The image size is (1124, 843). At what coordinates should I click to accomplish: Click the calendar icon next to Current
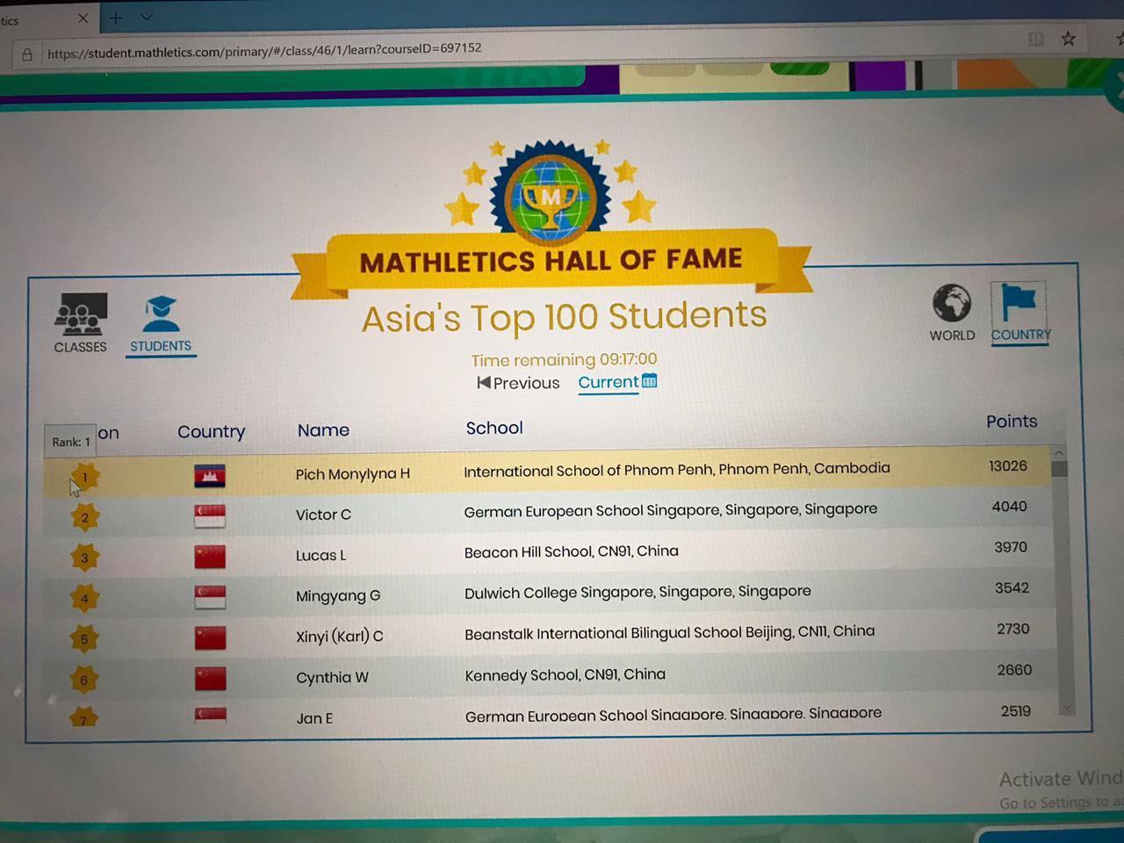coord(650,380)
